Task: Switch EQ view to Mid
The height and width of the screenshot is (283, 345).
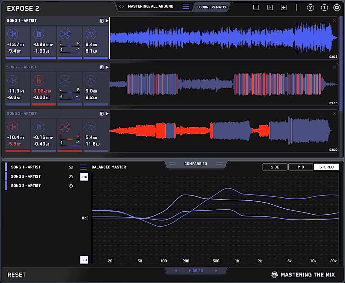Action: (300, 167)
